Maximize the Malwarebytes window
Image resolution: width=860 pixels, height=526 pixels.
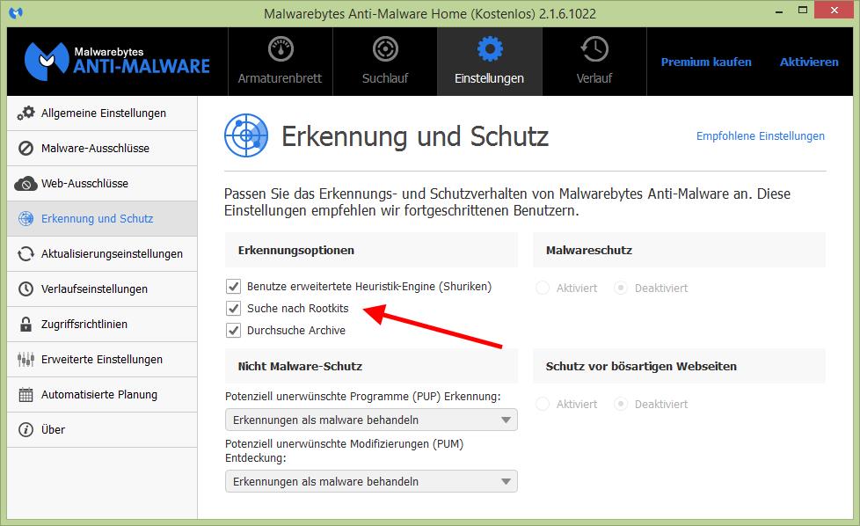point(803,11)
